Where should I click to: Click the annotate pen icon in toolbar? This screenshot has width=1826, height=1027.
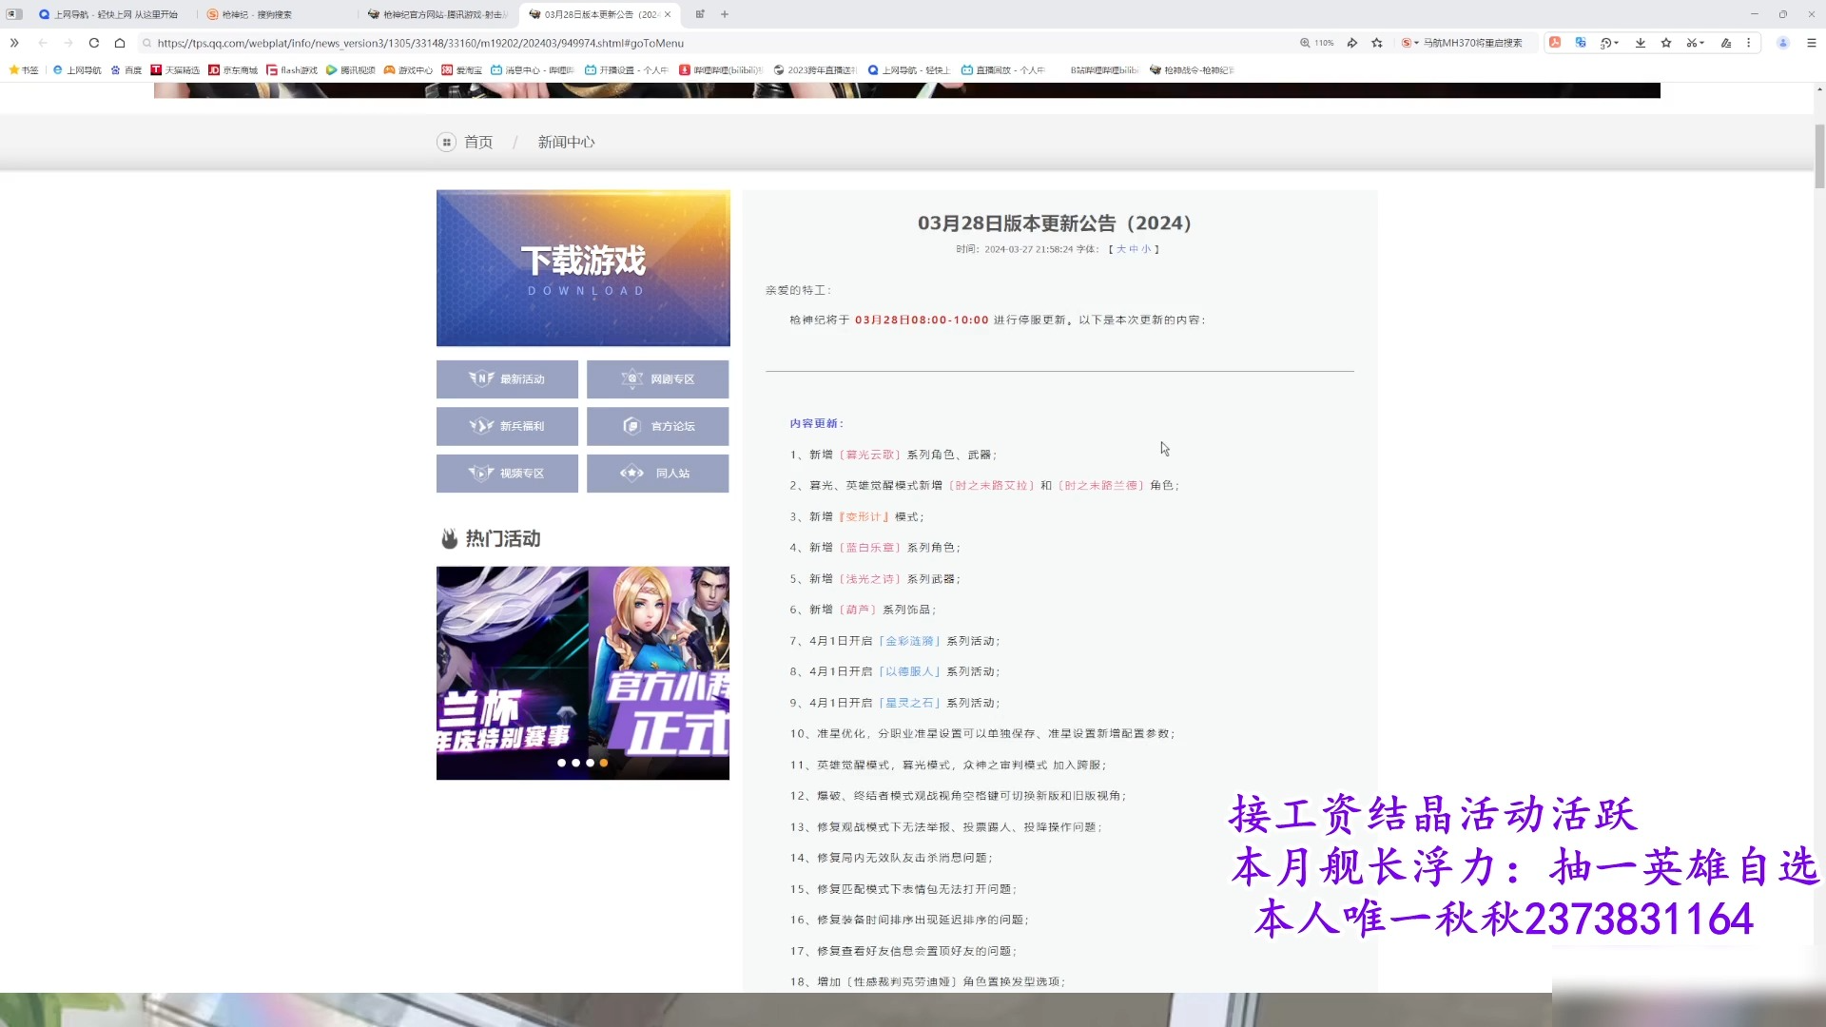[x=1726, y=43]
